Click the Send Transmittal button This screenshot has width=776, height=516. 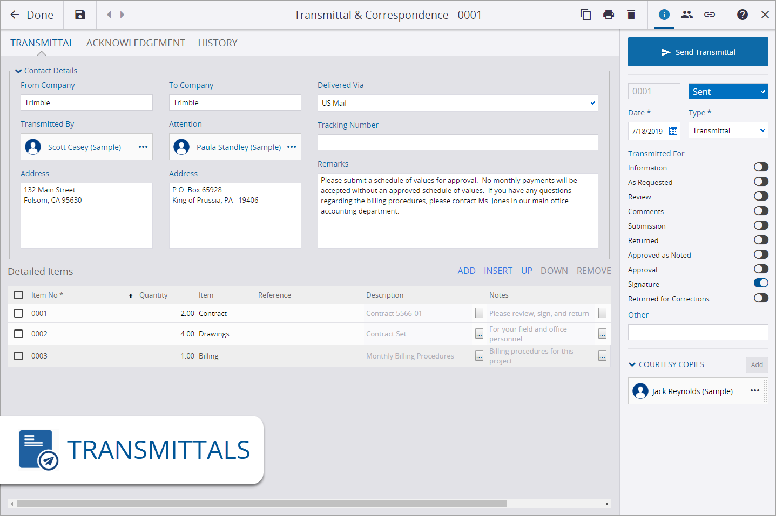pos(698,52)
